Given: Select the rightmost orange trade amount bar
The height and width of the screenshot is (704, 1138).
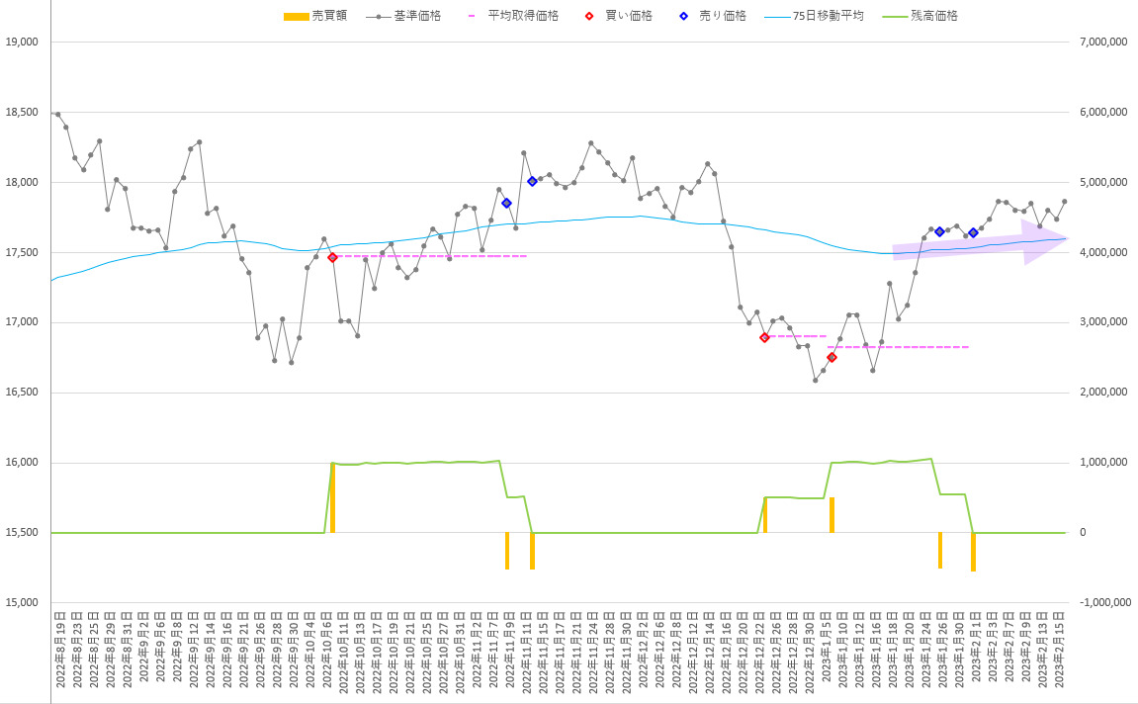Looking at the screenshot, I should point(973,552).
